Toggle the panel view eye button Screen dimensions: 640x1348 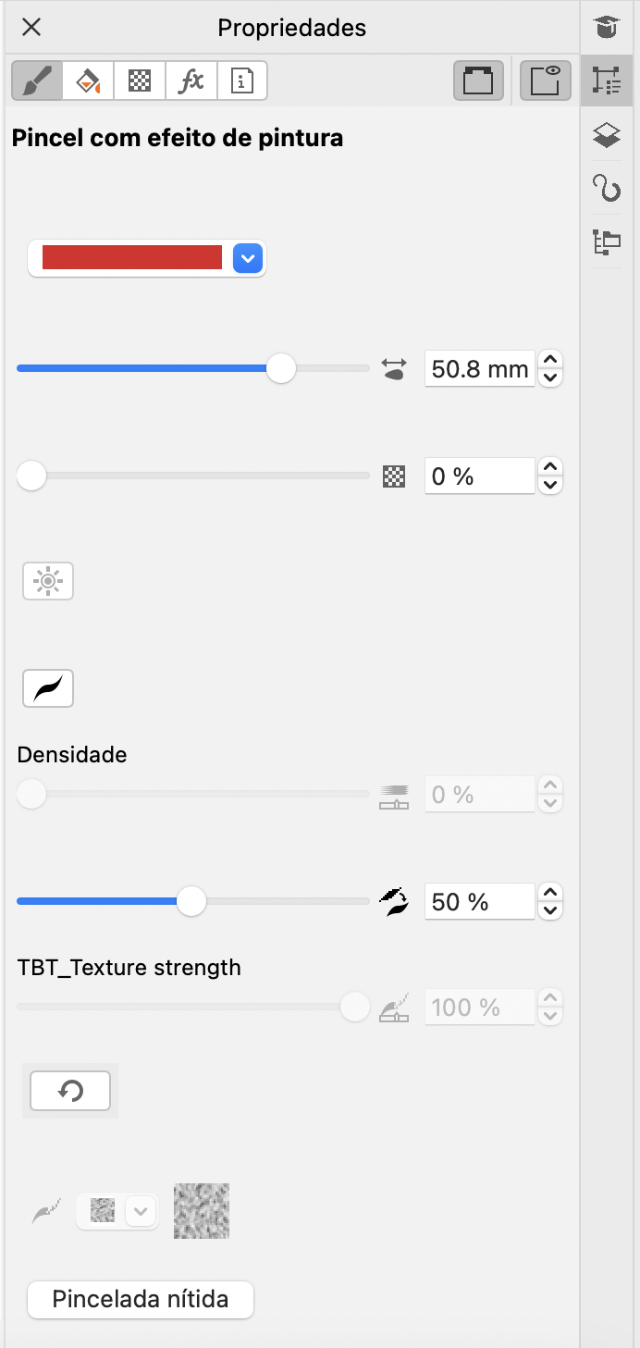[x=546, y=80]
